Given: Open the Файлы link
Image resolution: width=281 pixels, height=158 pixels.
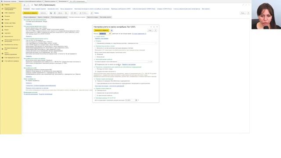Looking at the screenshot, I should (97, 13).
